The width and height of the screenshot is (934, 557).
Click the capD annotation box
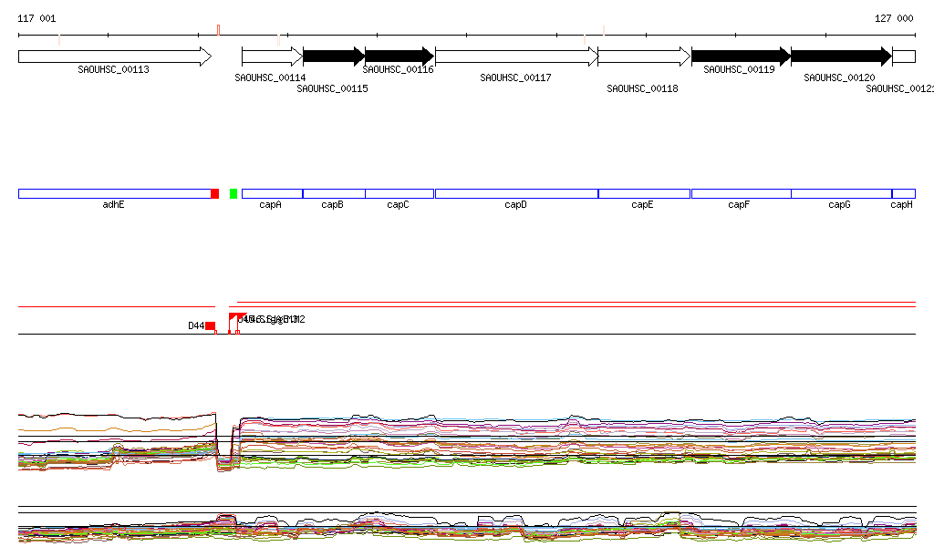pyautogui.click(x=516, y=193)
